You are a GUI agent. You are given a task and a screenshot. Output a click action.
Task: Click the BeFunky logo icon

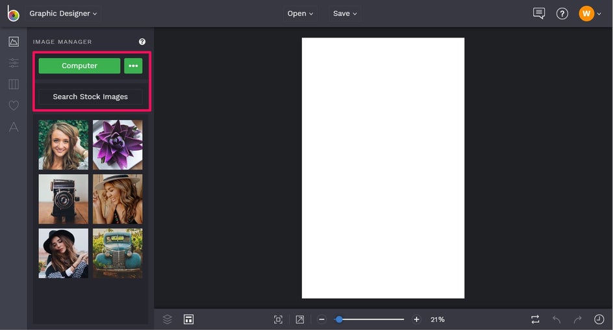pos(13,13)
